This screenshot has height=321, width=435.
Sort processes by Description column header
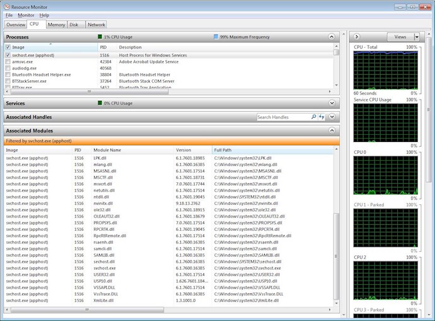(225, 47)
